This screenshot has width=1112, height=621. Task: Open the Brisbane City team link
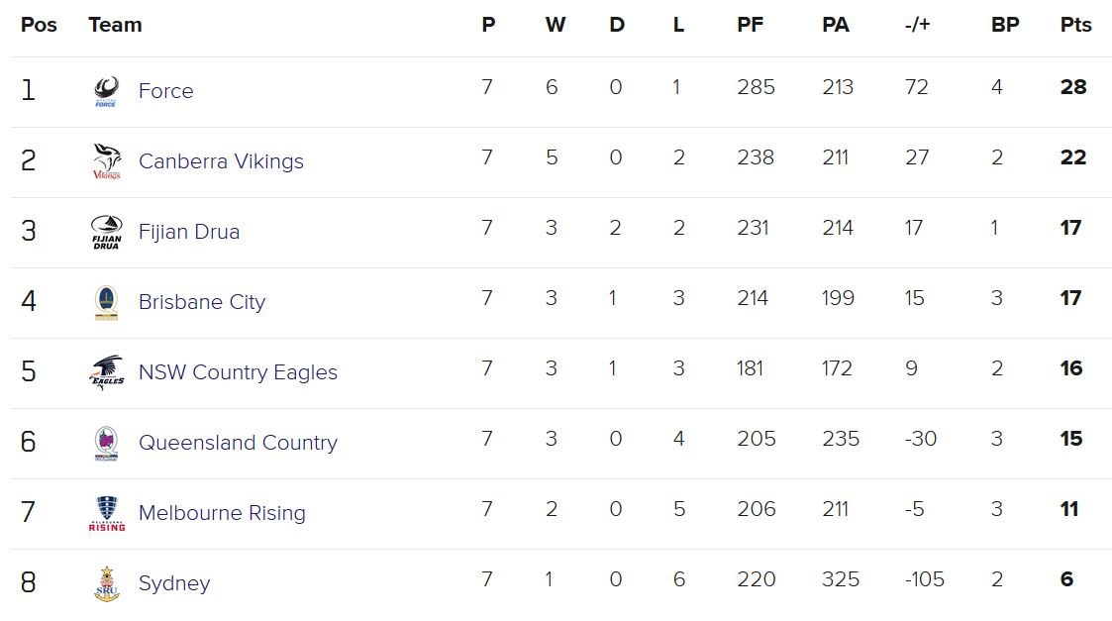tap(202, 302)
